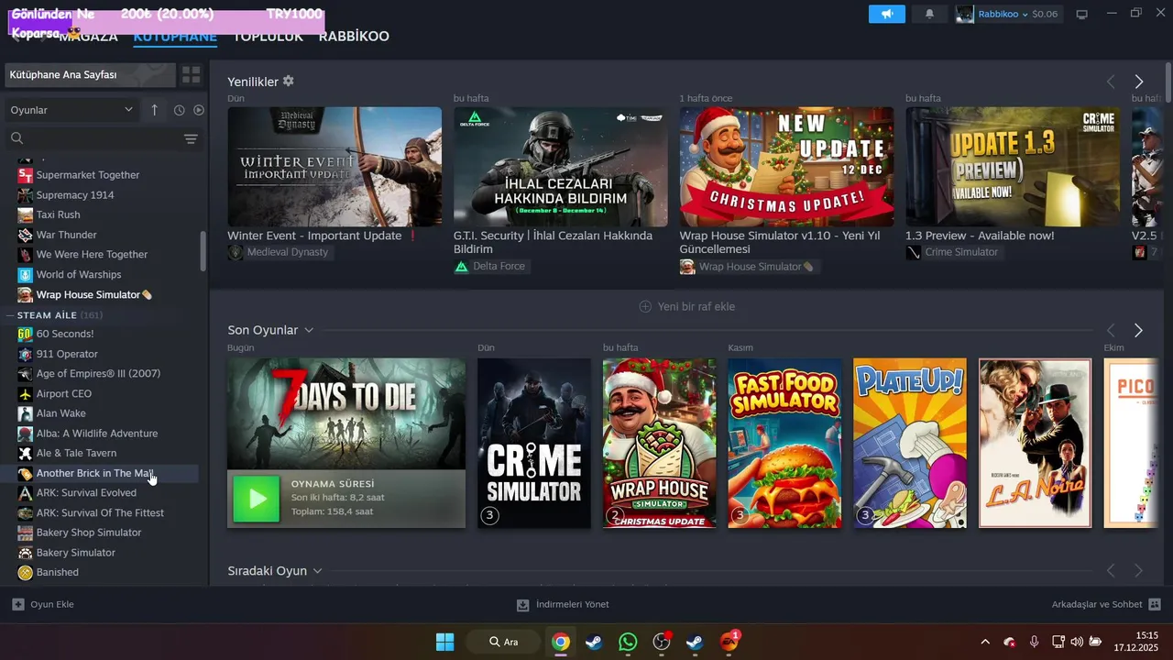Open the Crime Simulator cover in Son Oyunlar

pos(534,443)
